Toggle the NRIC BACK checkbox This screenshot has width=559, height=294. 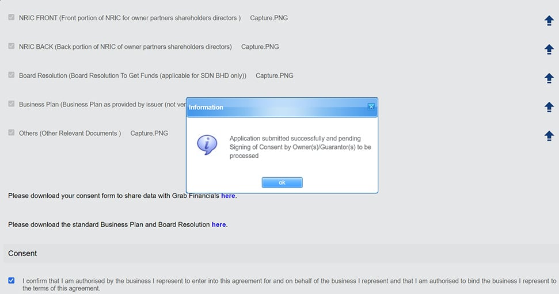click(x=12, y=46)
